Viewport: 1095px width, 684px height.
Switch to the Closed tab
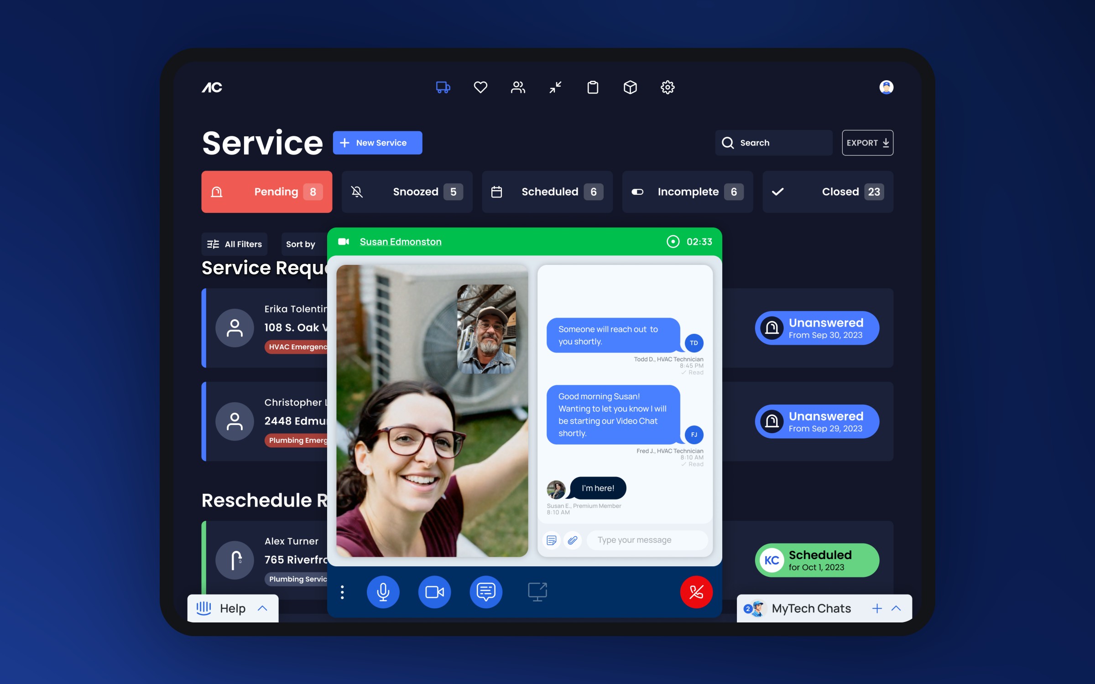tap(828, 192)
